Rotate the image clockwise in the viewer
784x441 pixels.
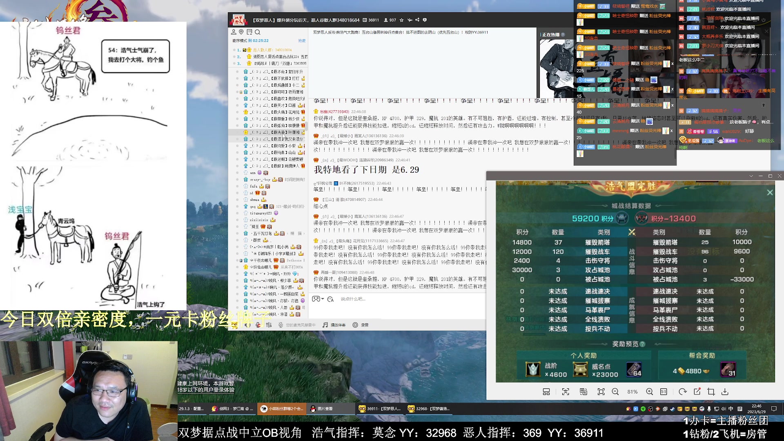[683, 392]
